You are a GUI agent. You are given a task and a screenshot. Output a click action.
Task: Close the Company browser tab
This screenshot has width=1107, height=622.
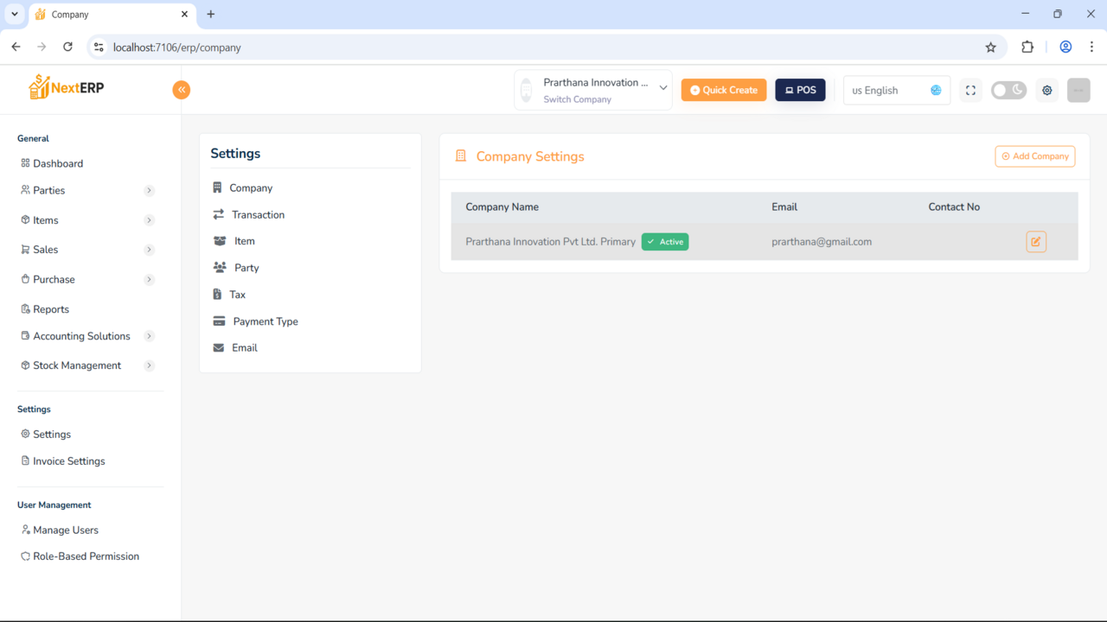click(x=184, y=14)
